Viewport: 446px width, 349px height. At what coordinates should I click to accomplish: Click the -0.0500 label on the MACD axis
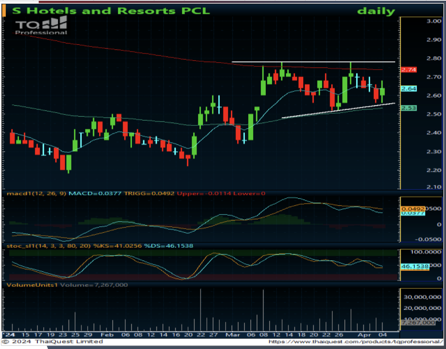point(428,239)
